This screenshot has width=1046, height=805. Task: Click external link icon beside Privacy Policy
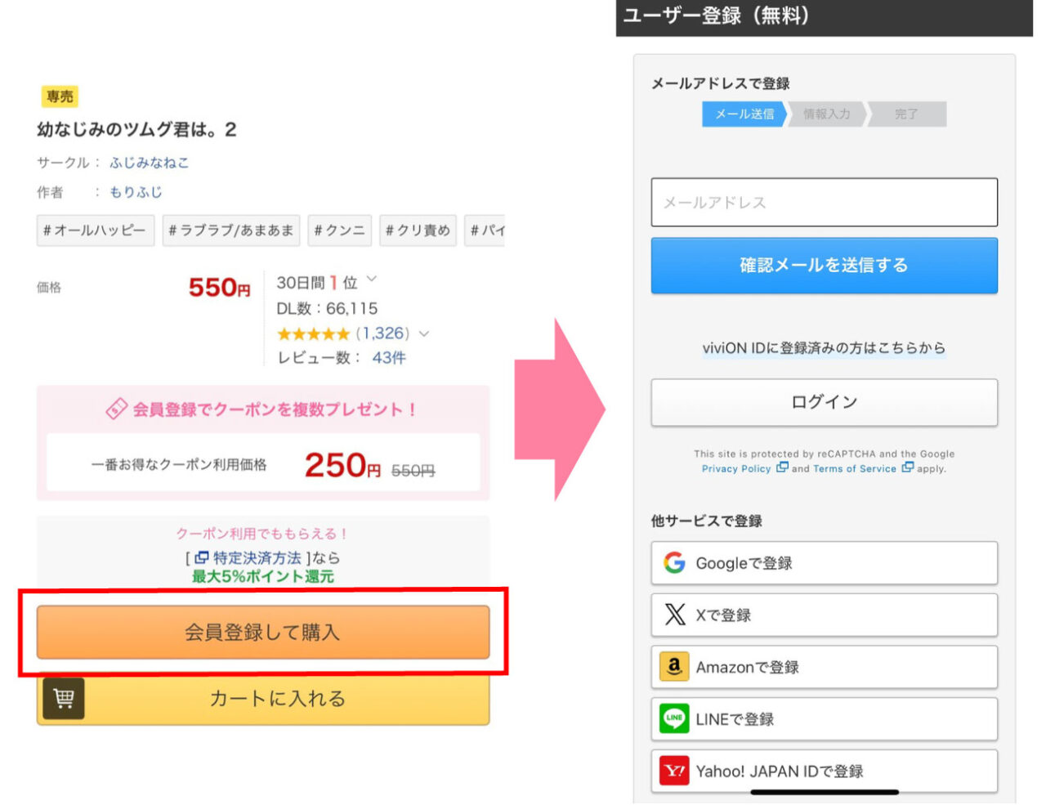(x=782, y=468)
